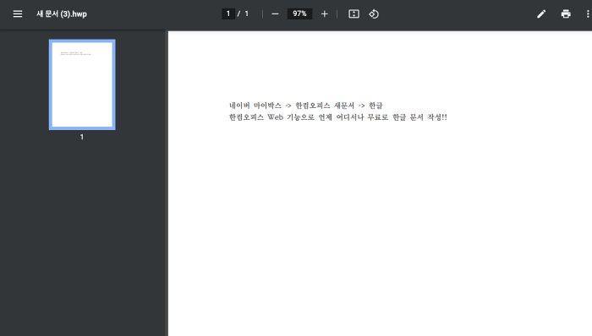
Task: Toggle the sidebar with the hamburger menu icon
Action: pyautogui.click(x=18, y=14)
